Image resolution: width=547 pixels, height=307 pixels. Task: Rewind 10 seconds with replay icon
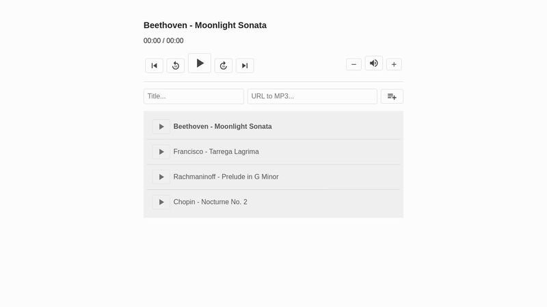point(176,65)
